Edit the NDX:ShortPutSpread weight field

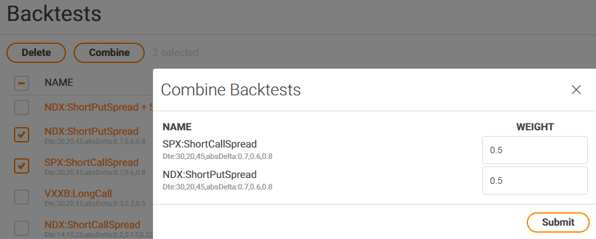tap(535, 181)
